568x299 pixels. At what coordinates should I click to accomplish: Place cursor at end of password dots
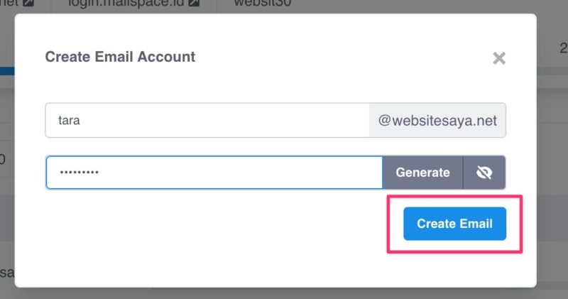click(x=100, y=173)
